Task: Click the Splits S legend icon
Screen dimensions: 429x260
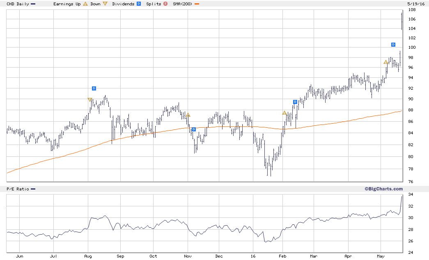Action: [x=165, y=4]
